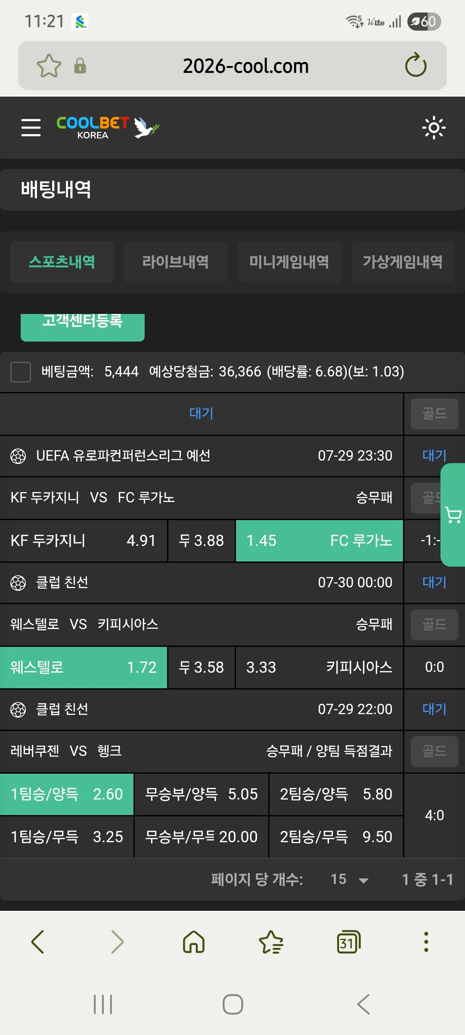Screen dimensions: 465x1035
Task: Bookmark page with star icon in address bar
Action: point(49,66)
